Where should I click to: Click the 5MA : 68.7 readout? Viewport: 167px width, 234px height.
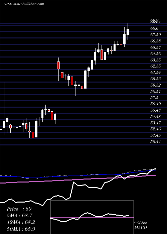click(20, 216)
